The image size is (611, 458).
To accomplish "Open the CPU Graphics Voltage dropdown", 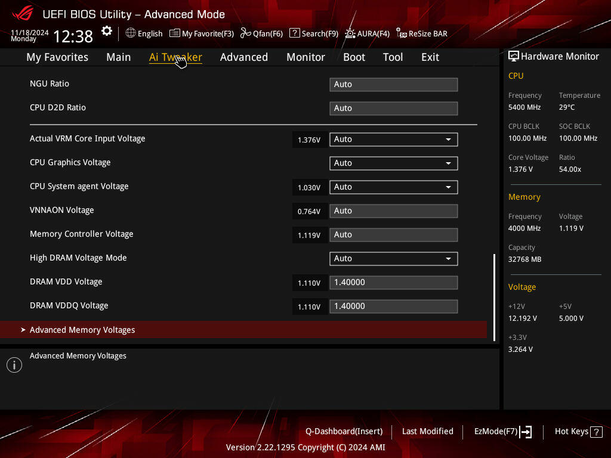I will tap(394, 163).
